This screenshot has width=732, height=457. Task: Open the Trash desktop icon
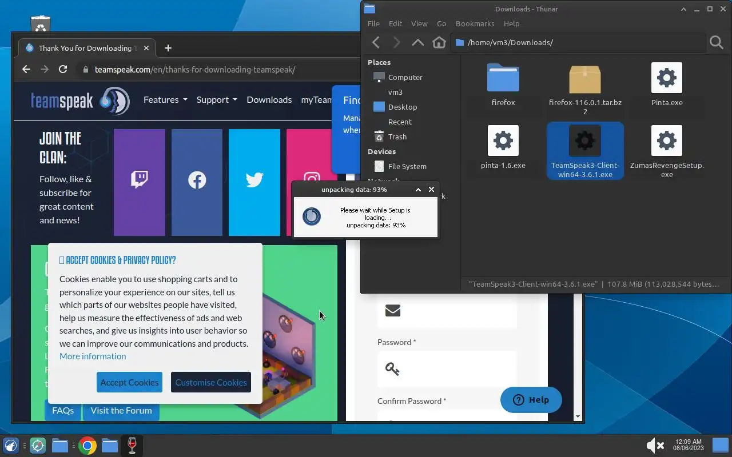click(41, 23)
